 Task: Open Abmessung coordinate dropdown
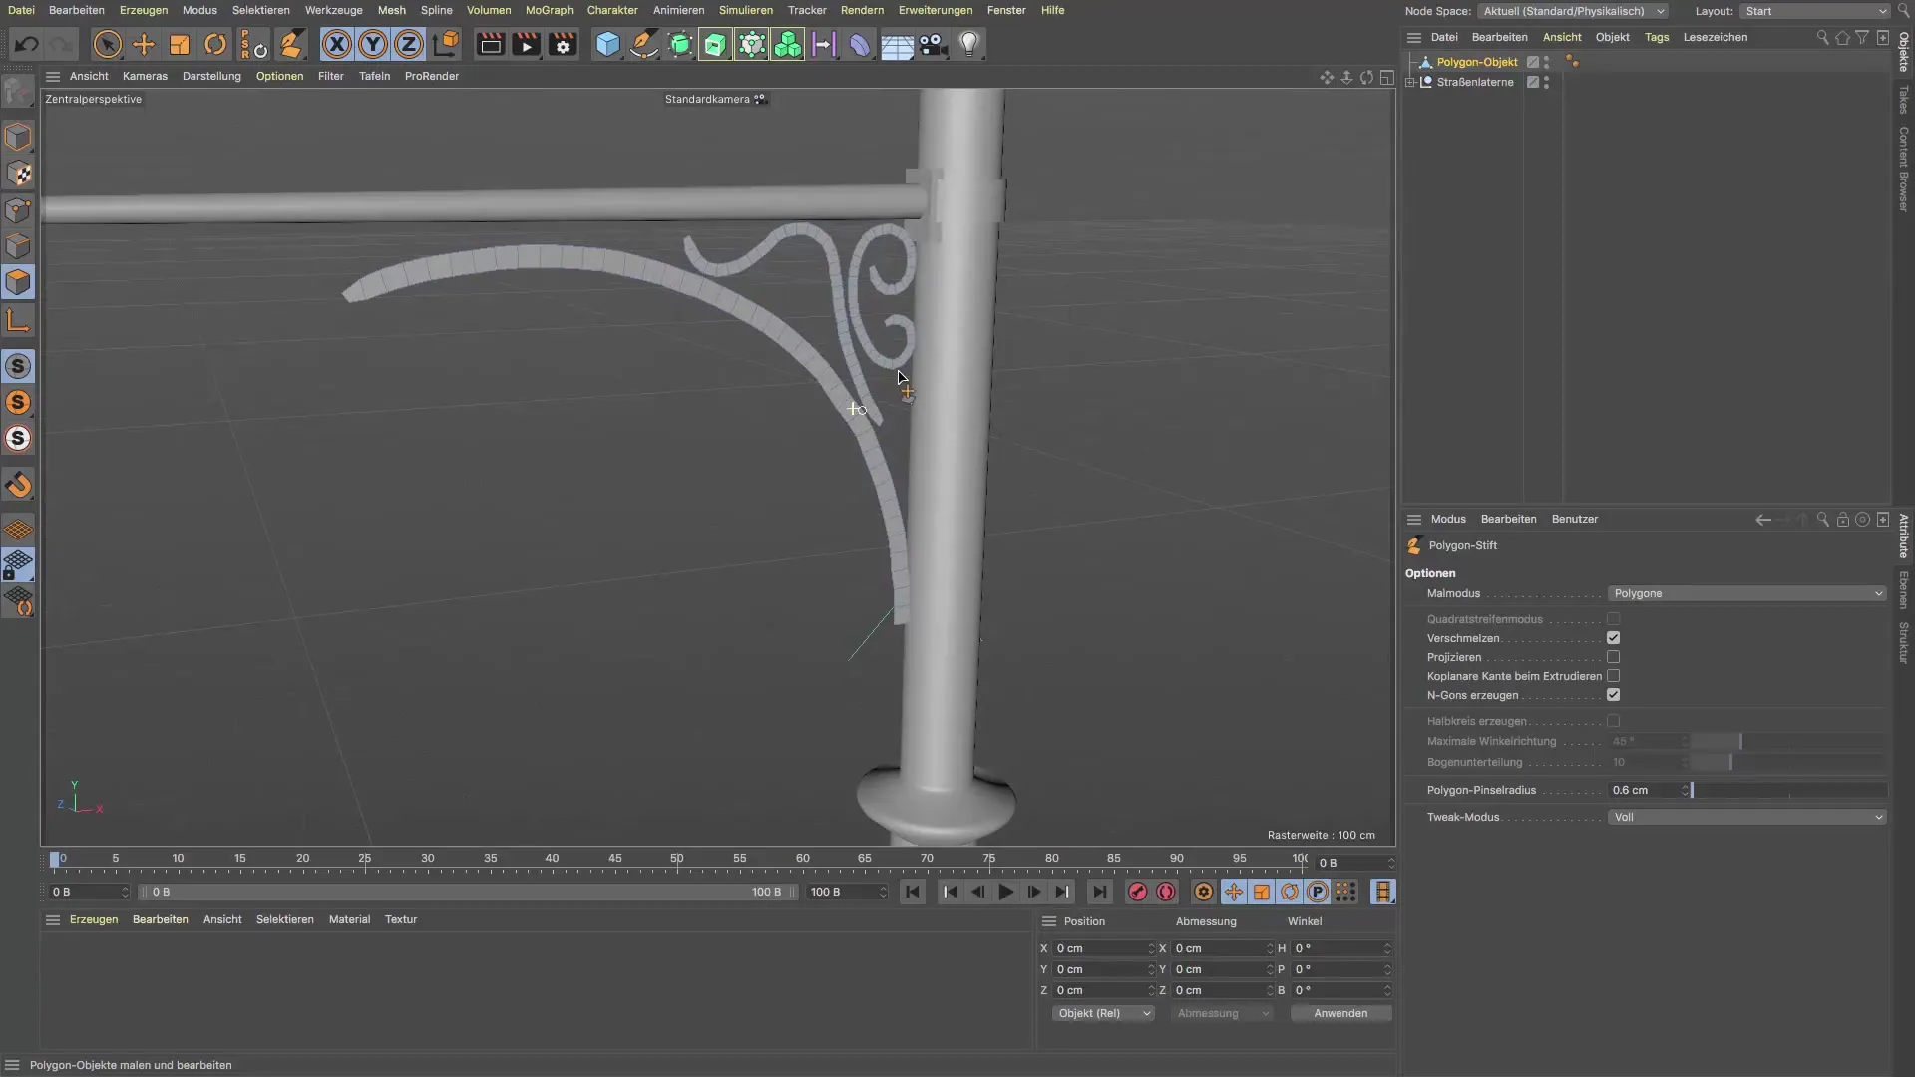(1222, 1013)
